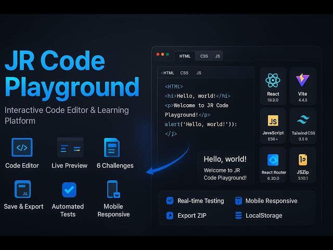Image resolution: width=333 pixels, height=250 pixels.
Task: Click the red window dot
Action: (158, 54)
